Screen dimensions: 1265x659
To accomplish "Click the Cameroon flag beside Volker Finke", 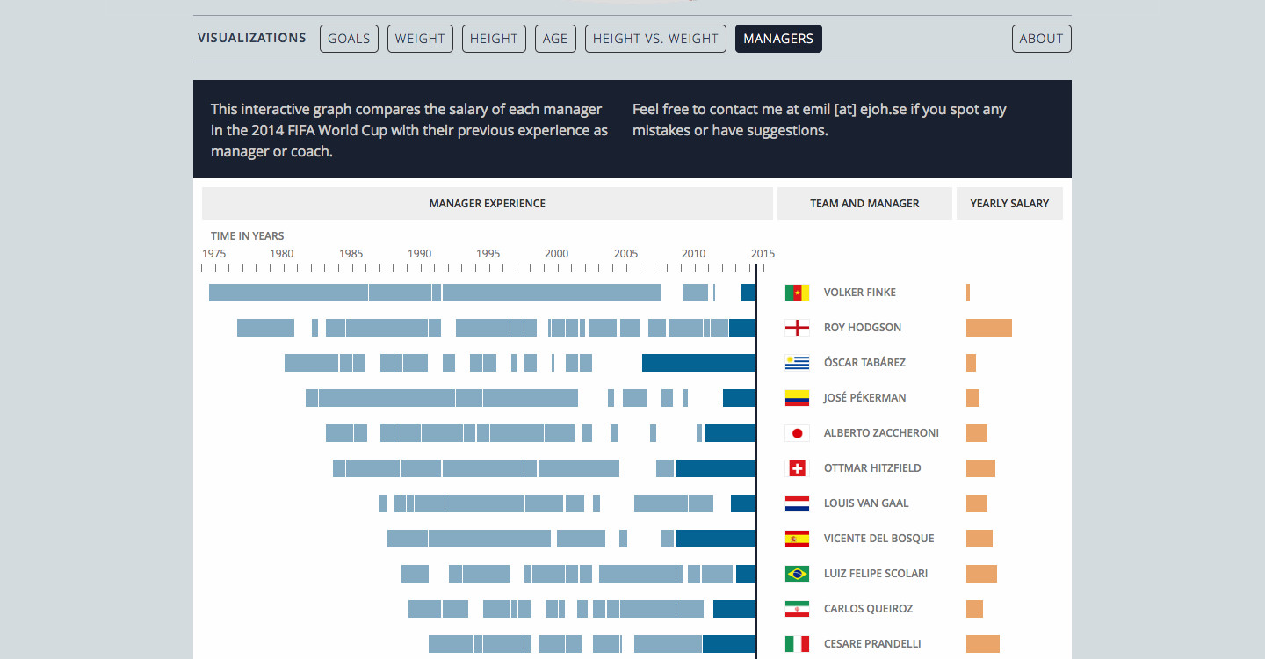I will 797,293.
